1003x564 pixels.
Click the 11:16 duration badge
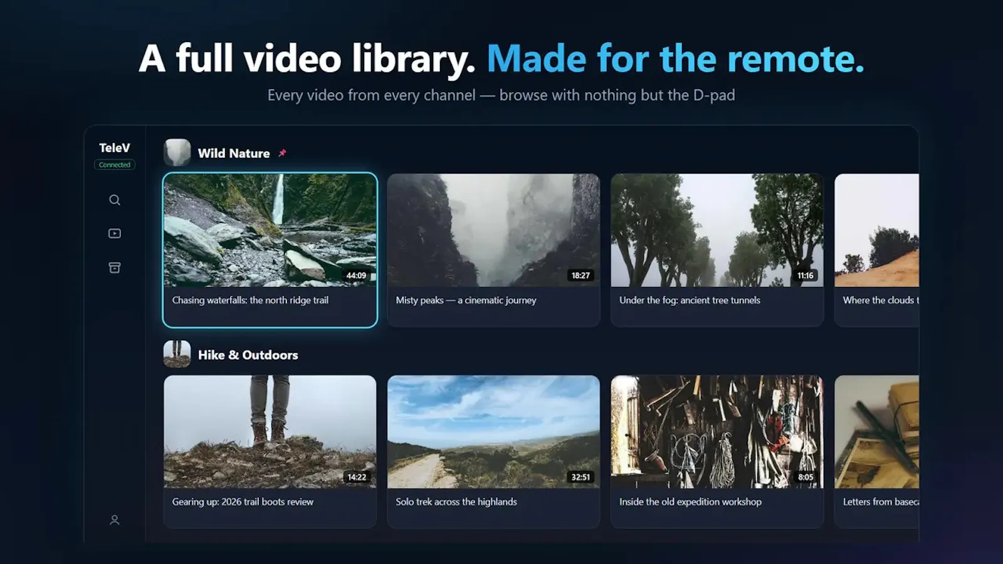[805, 275]
